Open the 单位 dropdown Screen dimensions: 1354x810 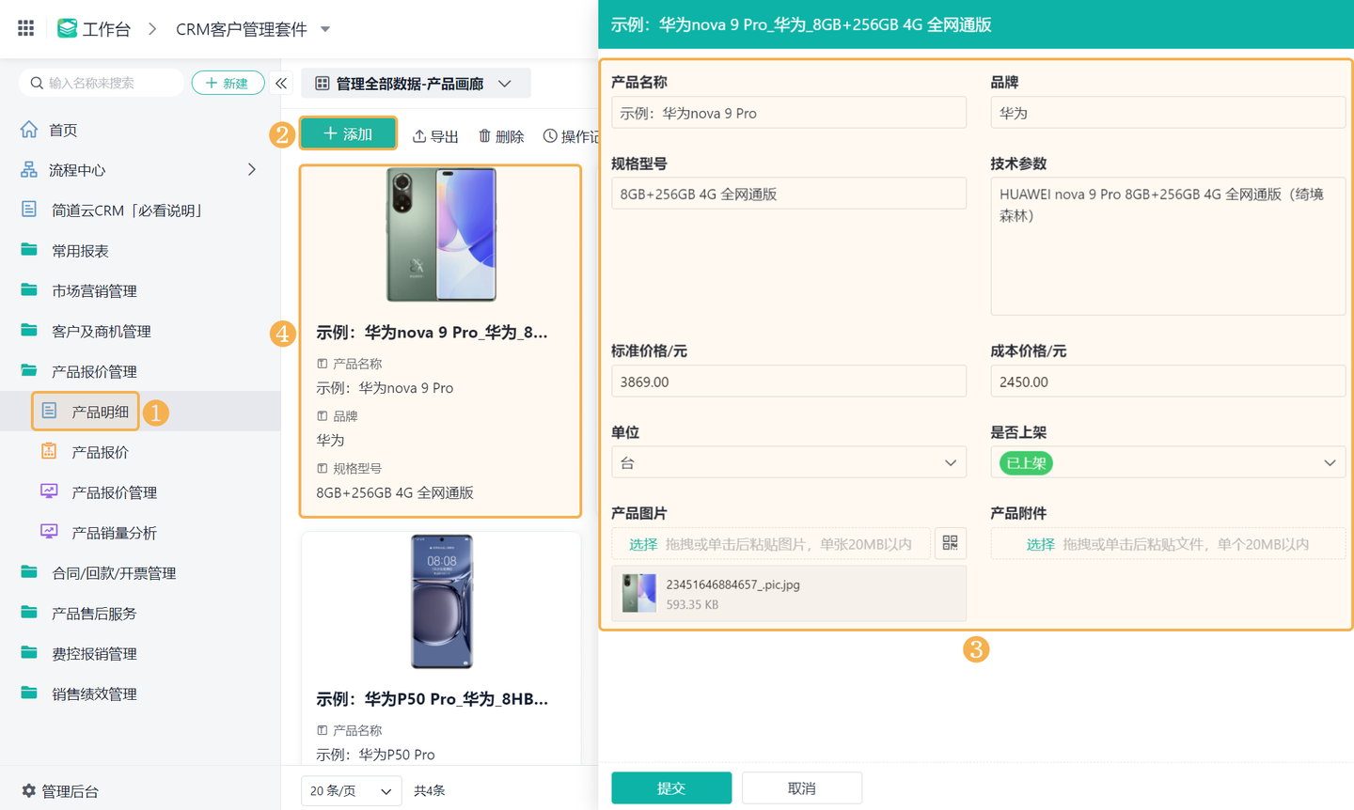pos(789,462)
